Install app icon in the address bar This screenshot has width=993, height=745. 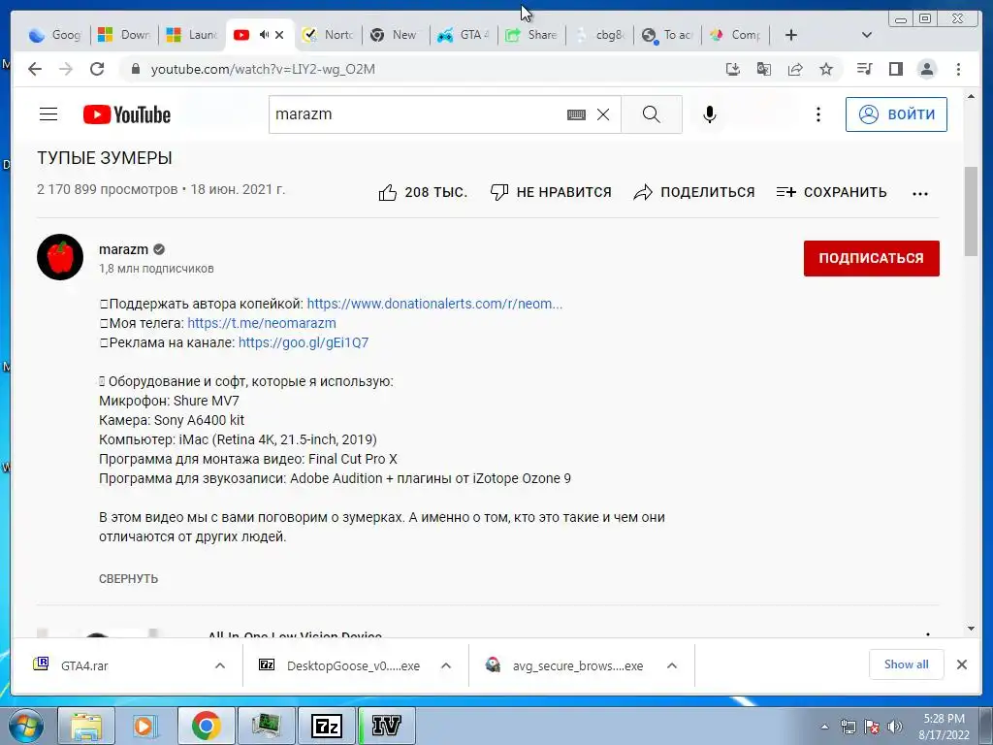[733, 69]
